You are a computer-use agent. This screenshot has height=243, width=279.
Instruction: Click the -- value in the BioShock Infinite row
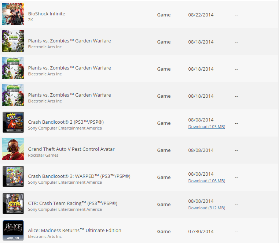tap(236, 15)
